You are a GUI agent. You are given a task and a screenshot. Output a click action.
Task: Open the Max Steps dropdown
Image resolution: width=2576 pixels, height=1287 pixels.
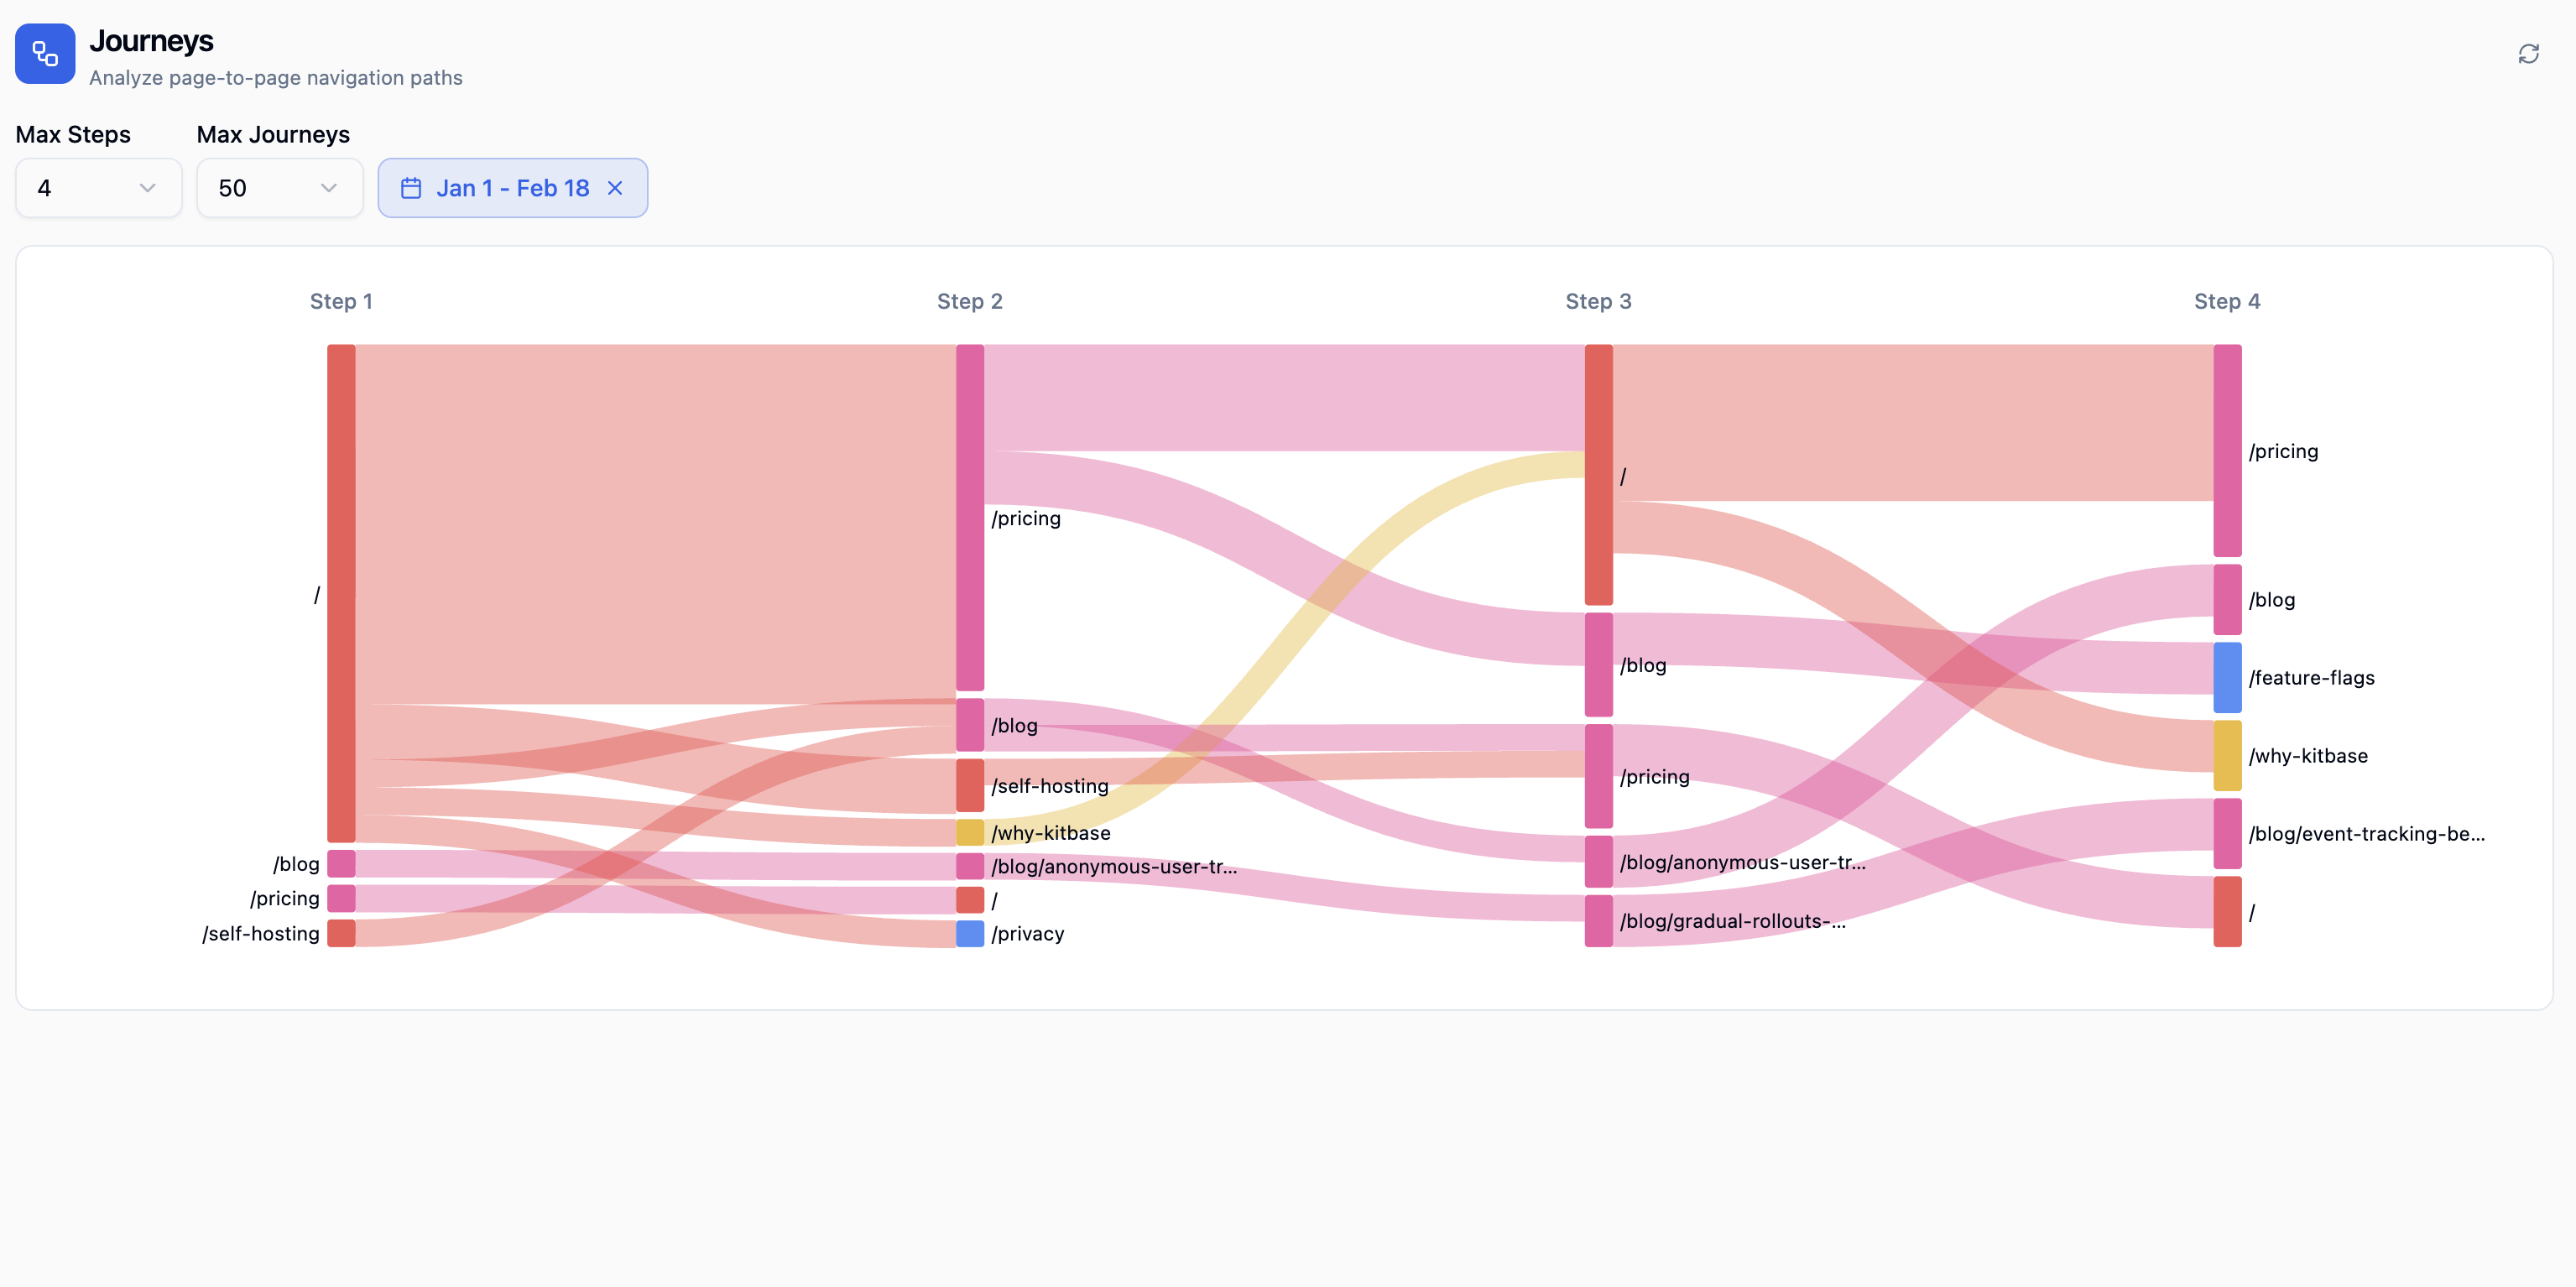(x=97, y=187)
